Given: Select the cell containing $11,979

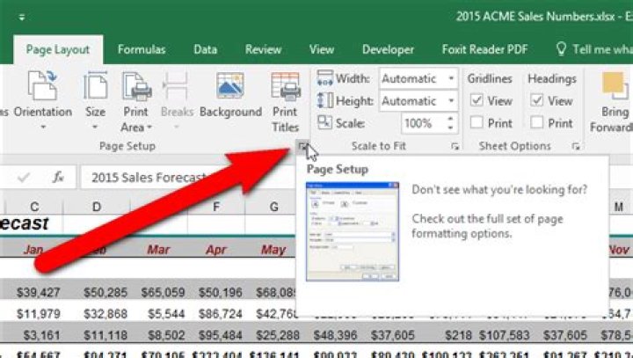Looking at the screenshot, I should [x=39, y=313].
